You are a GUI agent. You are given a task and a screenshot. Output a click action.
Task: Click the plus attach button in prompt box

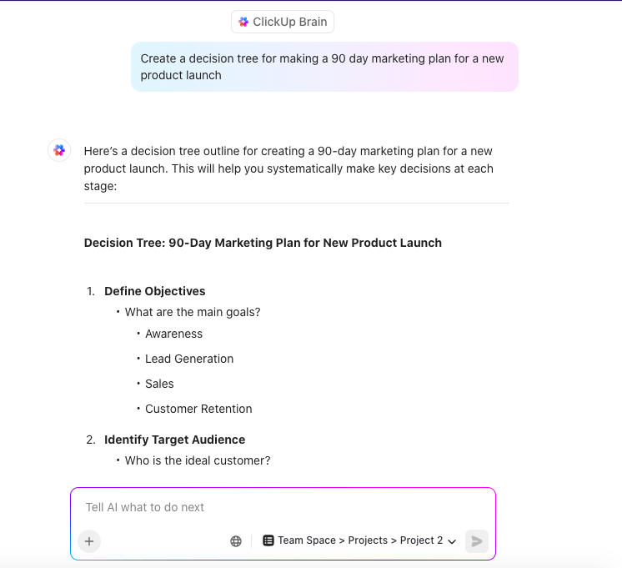click(89, 541)
